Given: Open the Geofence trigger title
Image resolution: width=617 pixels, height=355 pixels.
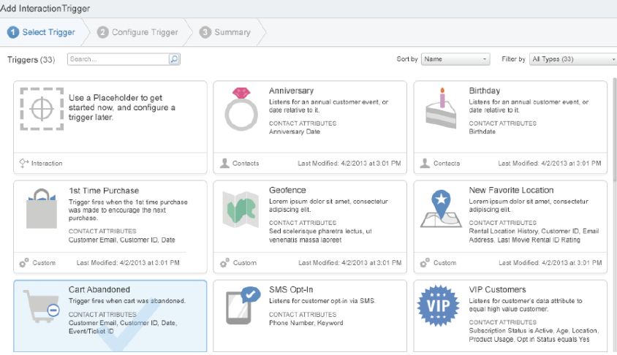Looking at the screenshot, I should [x=287, y=191].
